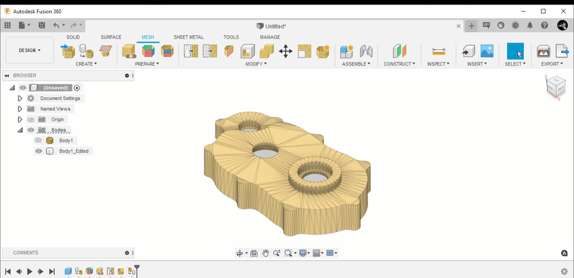This screenshot has height=278, width=574.
Task: Switch to the SOLID tab
Action: 73,37
